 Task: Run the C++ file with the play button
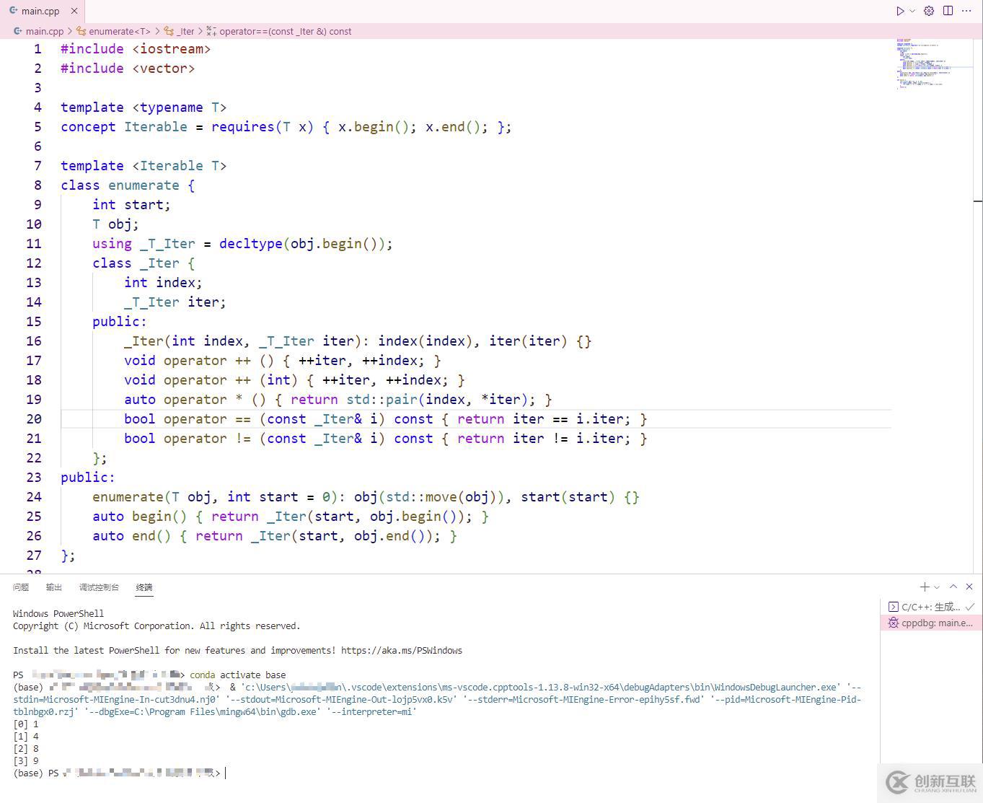coord(900,11)
